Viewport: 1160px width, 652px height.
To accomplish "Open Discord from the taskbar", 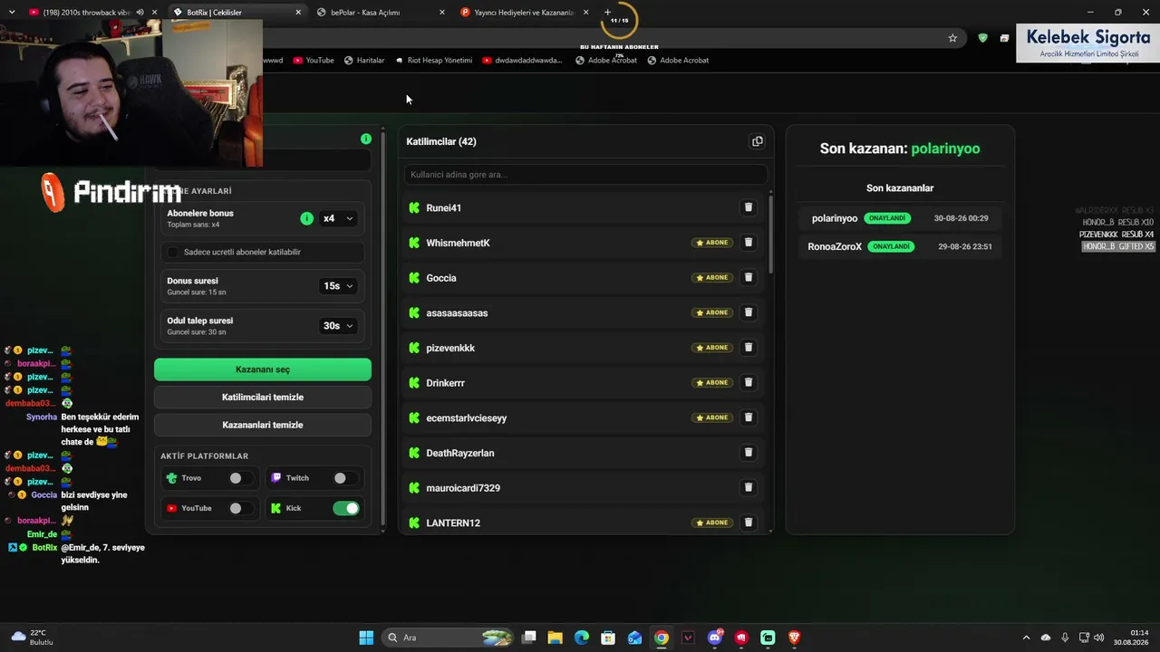I will 715,638.
